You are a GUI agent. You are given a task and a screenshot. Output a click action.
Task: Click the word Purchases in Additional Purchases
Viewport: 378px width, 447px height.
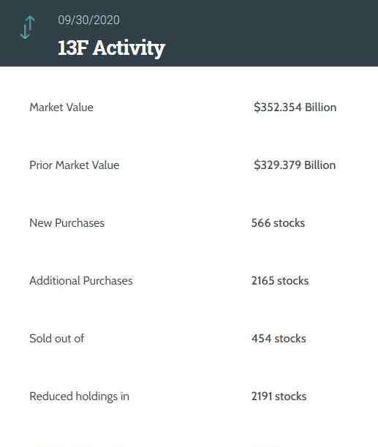pos(108,281)
